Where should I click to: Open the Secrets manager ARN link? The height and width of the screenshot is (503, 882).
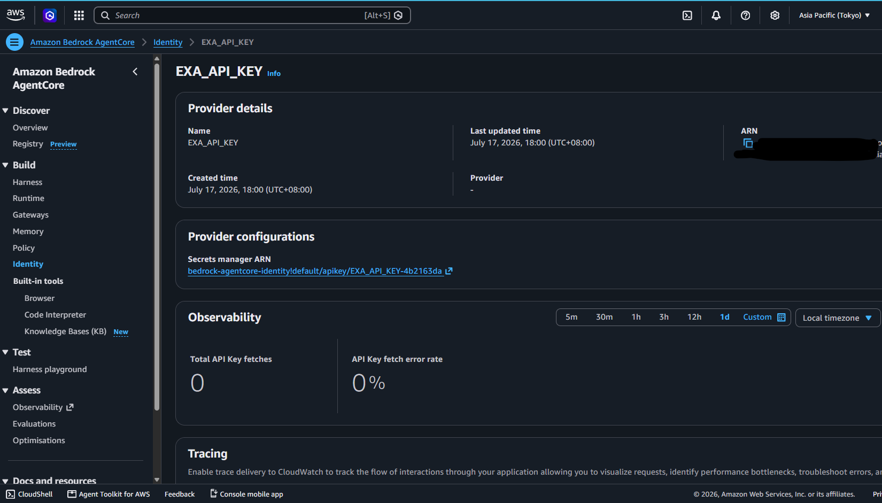point(315,271)
